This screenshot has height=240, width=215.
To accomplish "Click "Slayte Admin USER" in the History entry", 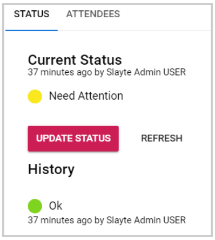I will point(146,220).
